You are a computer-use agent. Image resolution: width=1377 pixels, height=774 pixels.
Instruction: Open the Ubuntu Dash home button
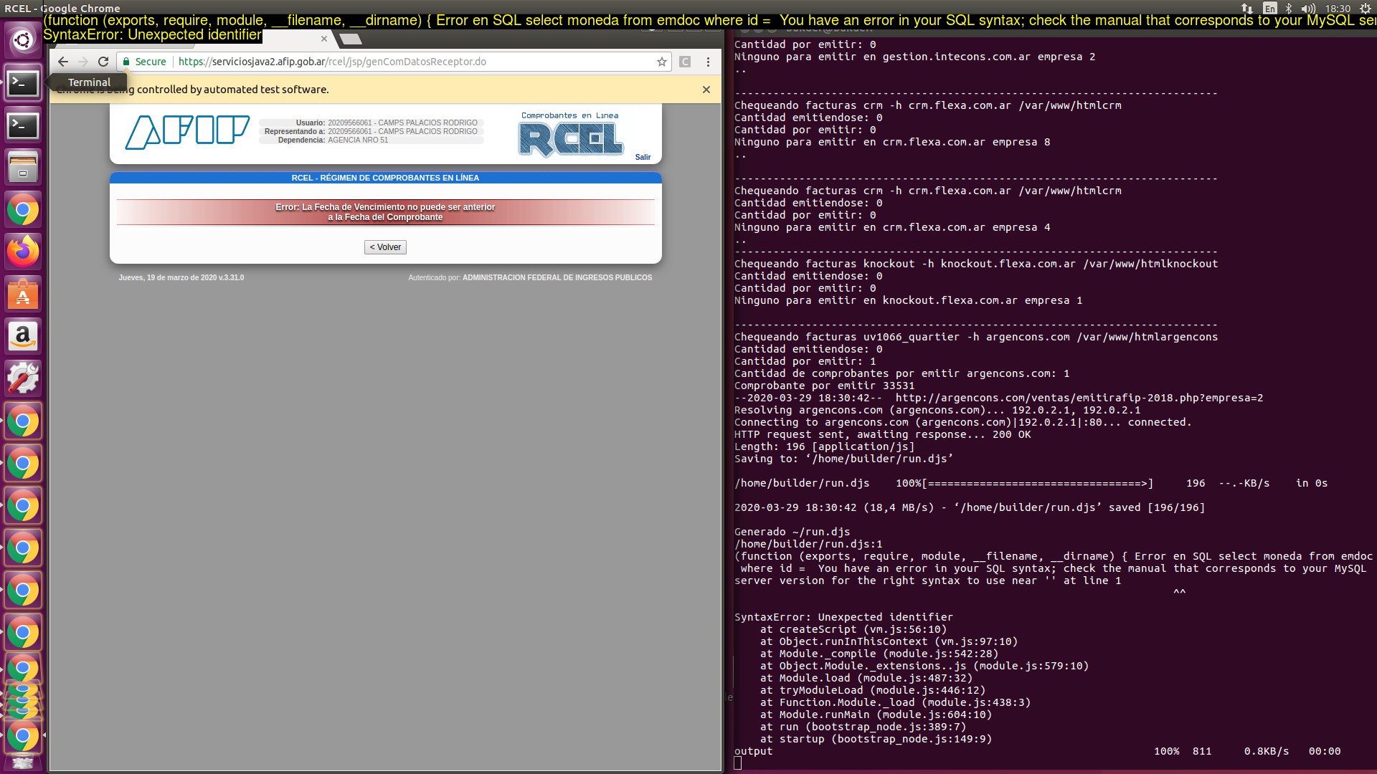pos(23,40)
